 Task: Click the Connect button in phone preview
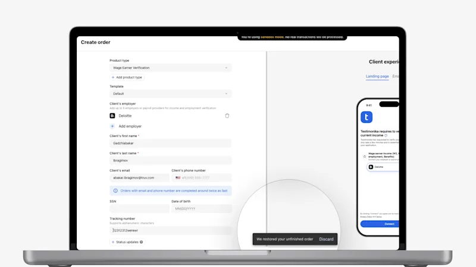(380, 224)
